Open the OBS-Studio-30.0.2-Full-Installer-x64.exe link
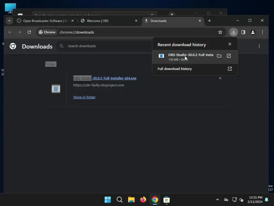The width and height of the screenshot is (274, 206). point(105,78)
